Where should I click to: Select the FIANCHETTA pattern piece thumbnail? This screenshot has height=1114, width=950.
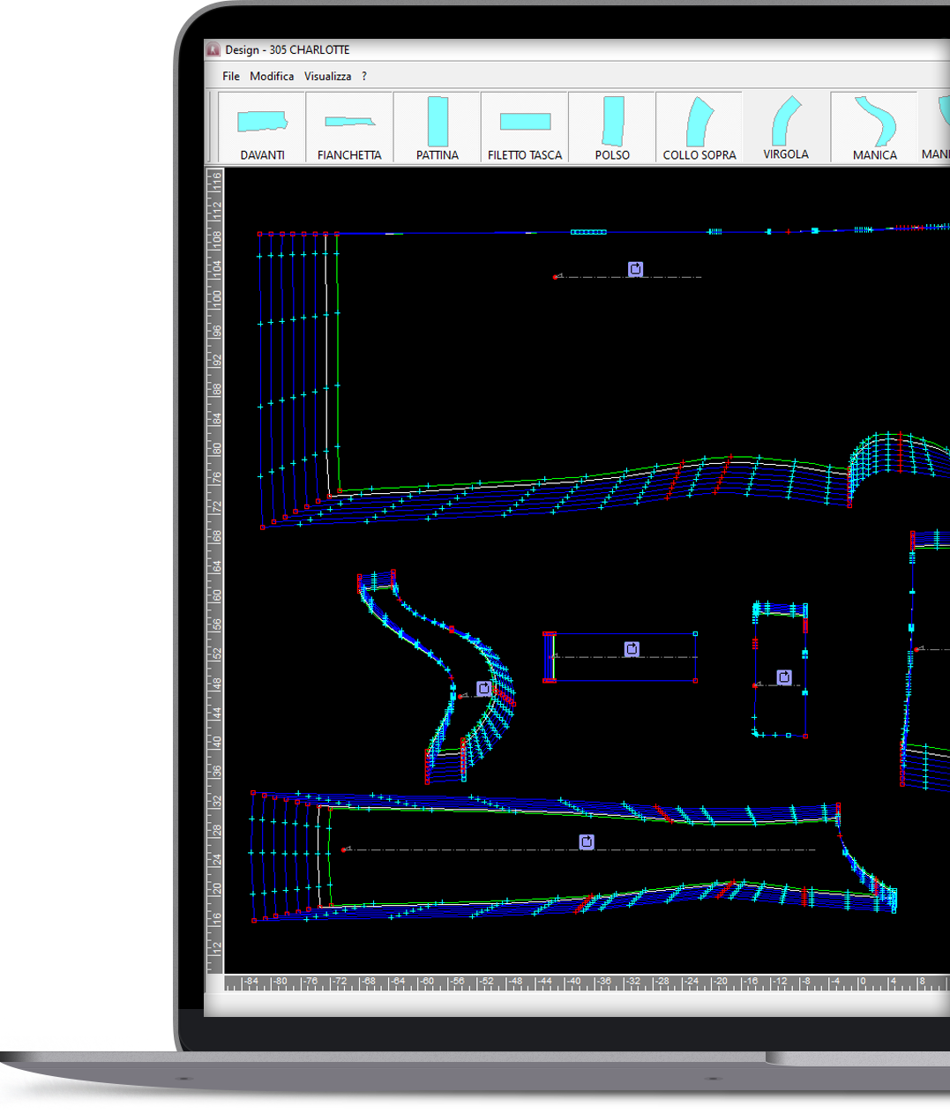[349, 128]
